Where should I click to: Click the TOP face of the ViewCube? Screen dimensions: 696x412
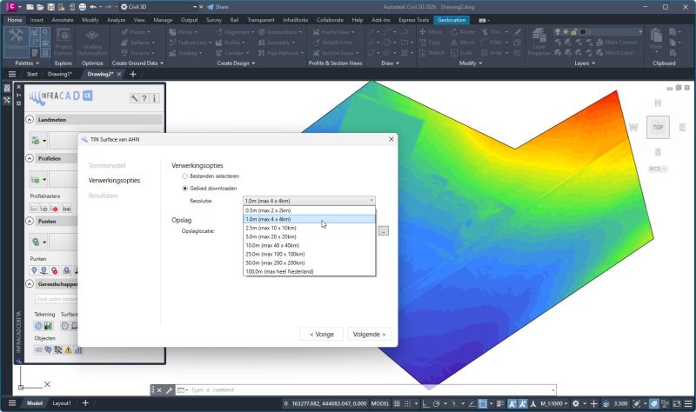point(658,127)
